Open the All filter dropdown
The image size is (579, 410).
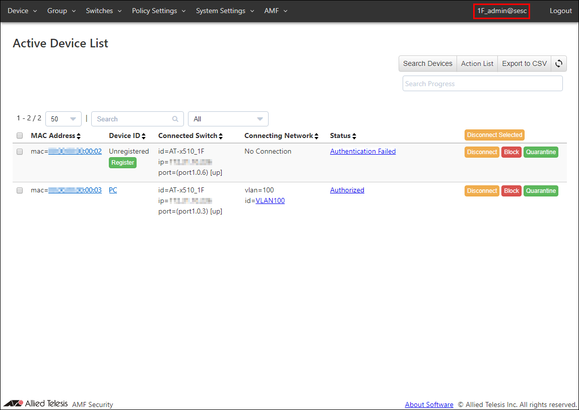[228, 119]
